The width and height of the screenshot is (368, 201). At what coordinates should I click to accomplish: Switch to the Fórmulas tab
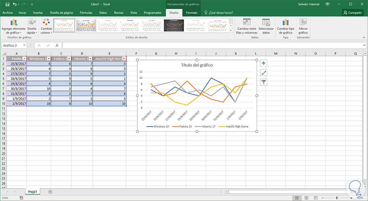pos(86,13)
